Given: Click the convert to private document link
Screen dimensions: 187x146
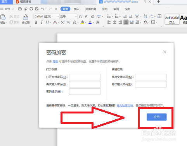Looking at the screenshot, I should [125, 105].
